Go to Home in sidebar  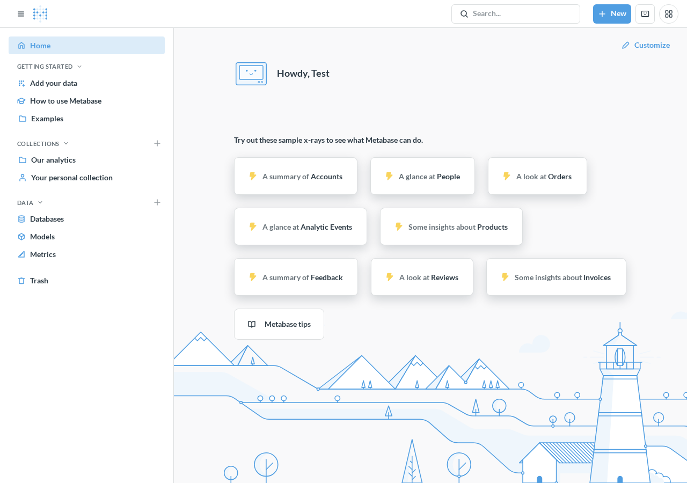click(x=86, y=46)
